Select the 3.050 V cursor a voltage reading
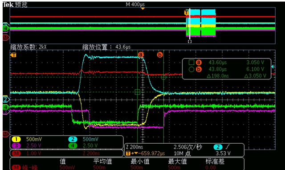 pyautogui.click(x=255, y=62)
